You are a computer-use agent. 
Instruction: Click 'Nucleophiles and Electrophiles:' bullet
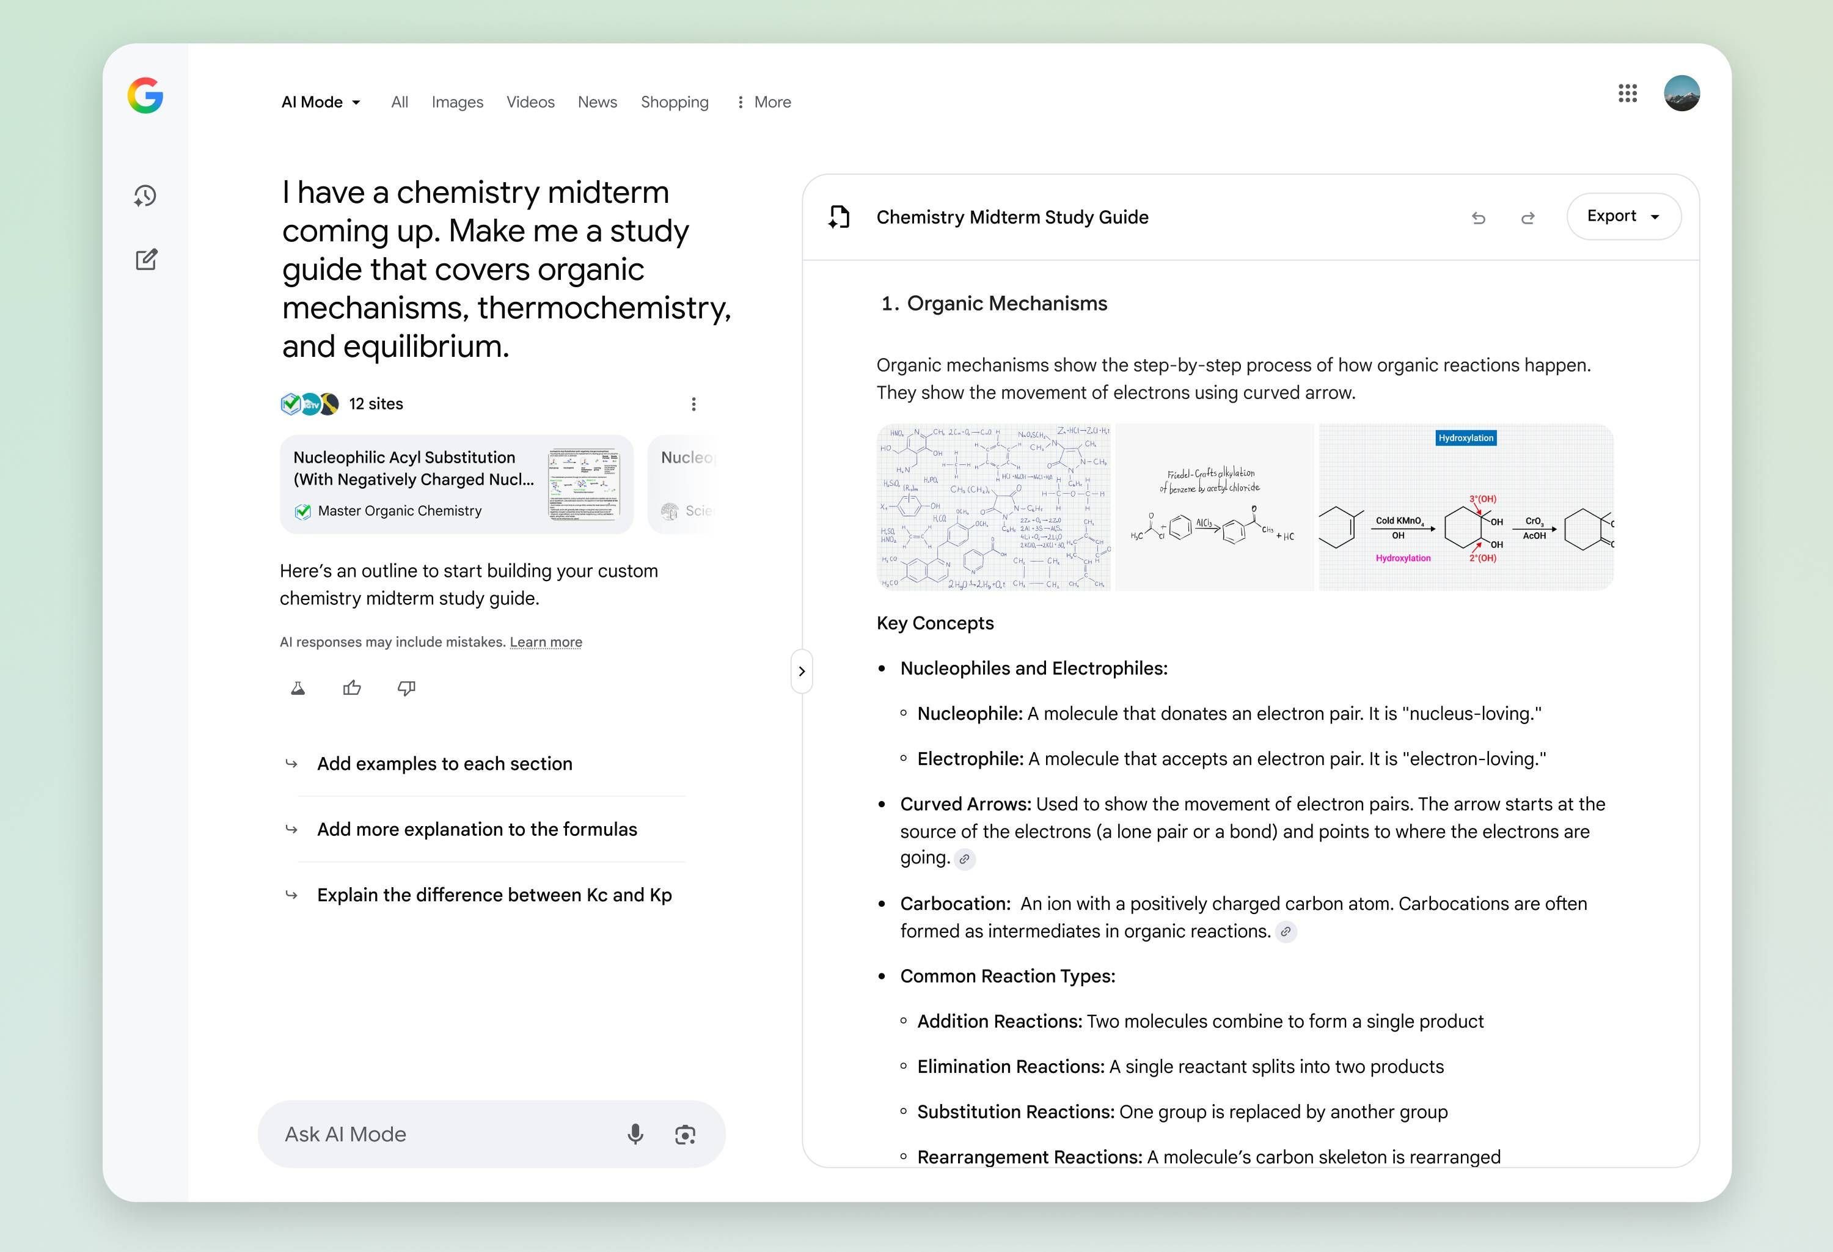click(x=1034, y=668)
